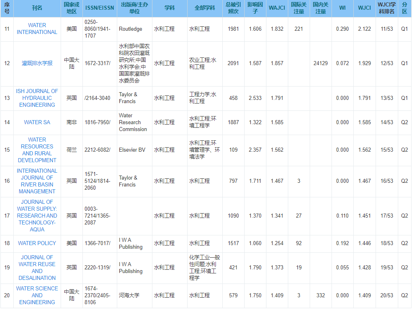Click the WJCI column header

click(364, 8)
